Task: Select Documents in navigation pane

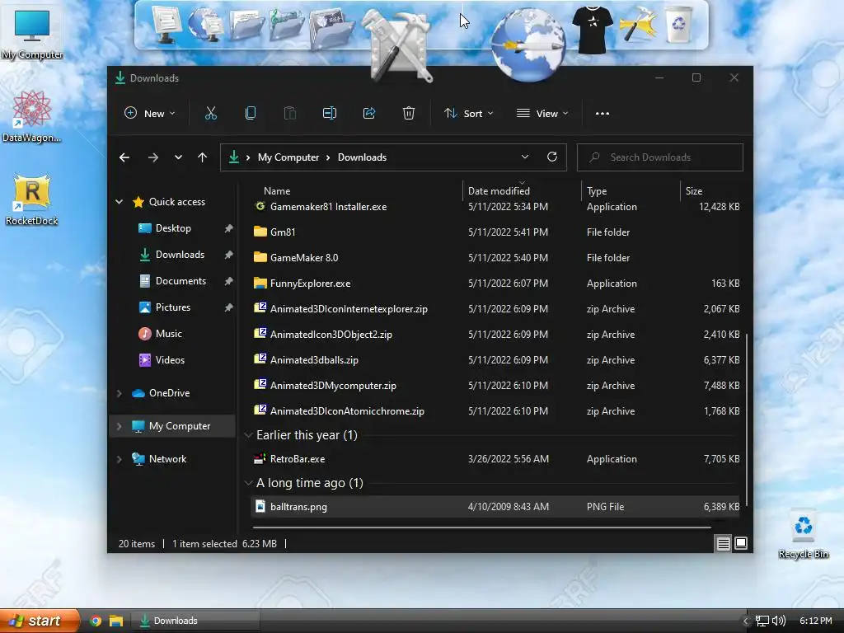Action: (x=181, y=281)
